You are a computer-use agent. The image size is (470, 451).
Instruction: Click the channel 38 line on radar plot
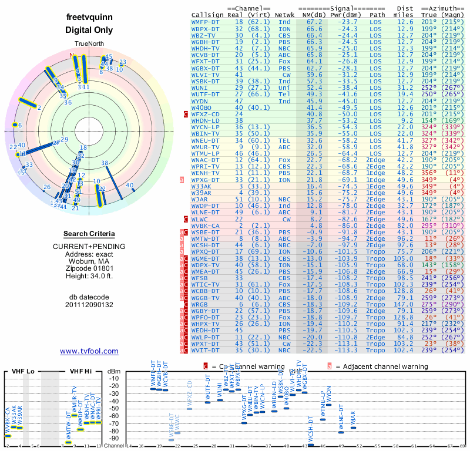[x=114, y=182]
